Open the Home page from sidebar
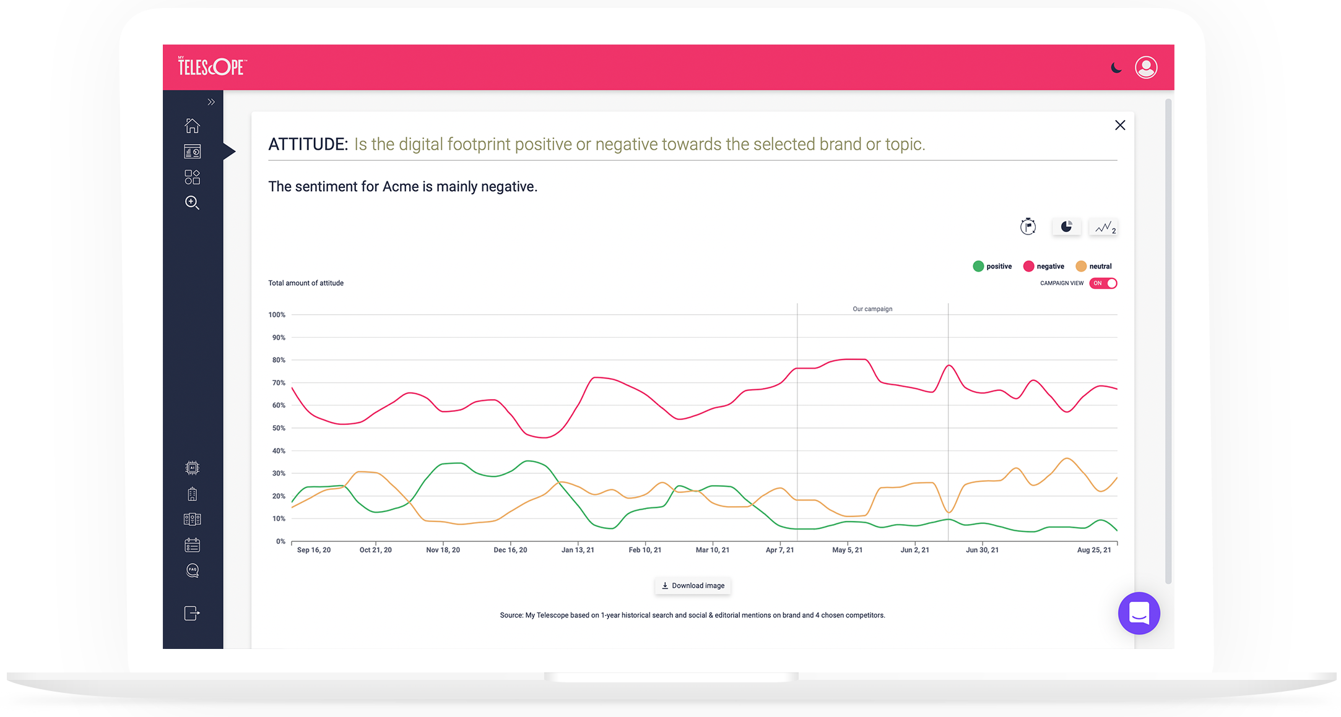Image resolution: width=1341 pixels, height=717 pixels. 192,126
